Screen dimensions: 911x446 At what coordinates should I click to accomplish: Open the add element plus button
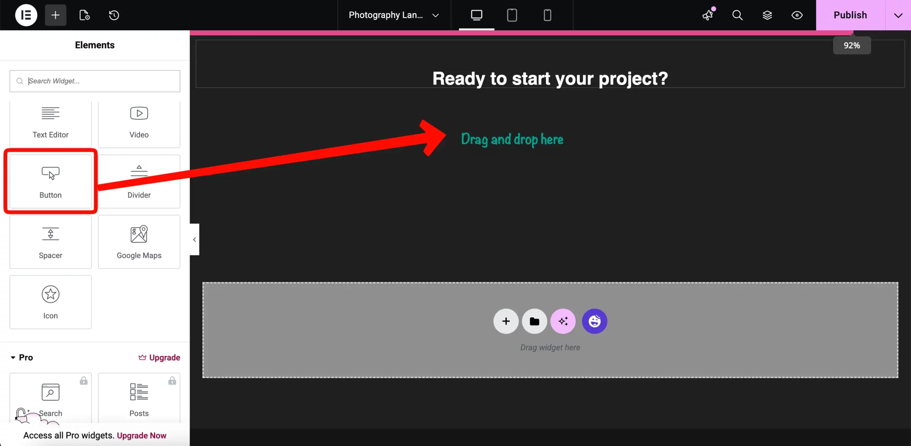pos(56,15)
